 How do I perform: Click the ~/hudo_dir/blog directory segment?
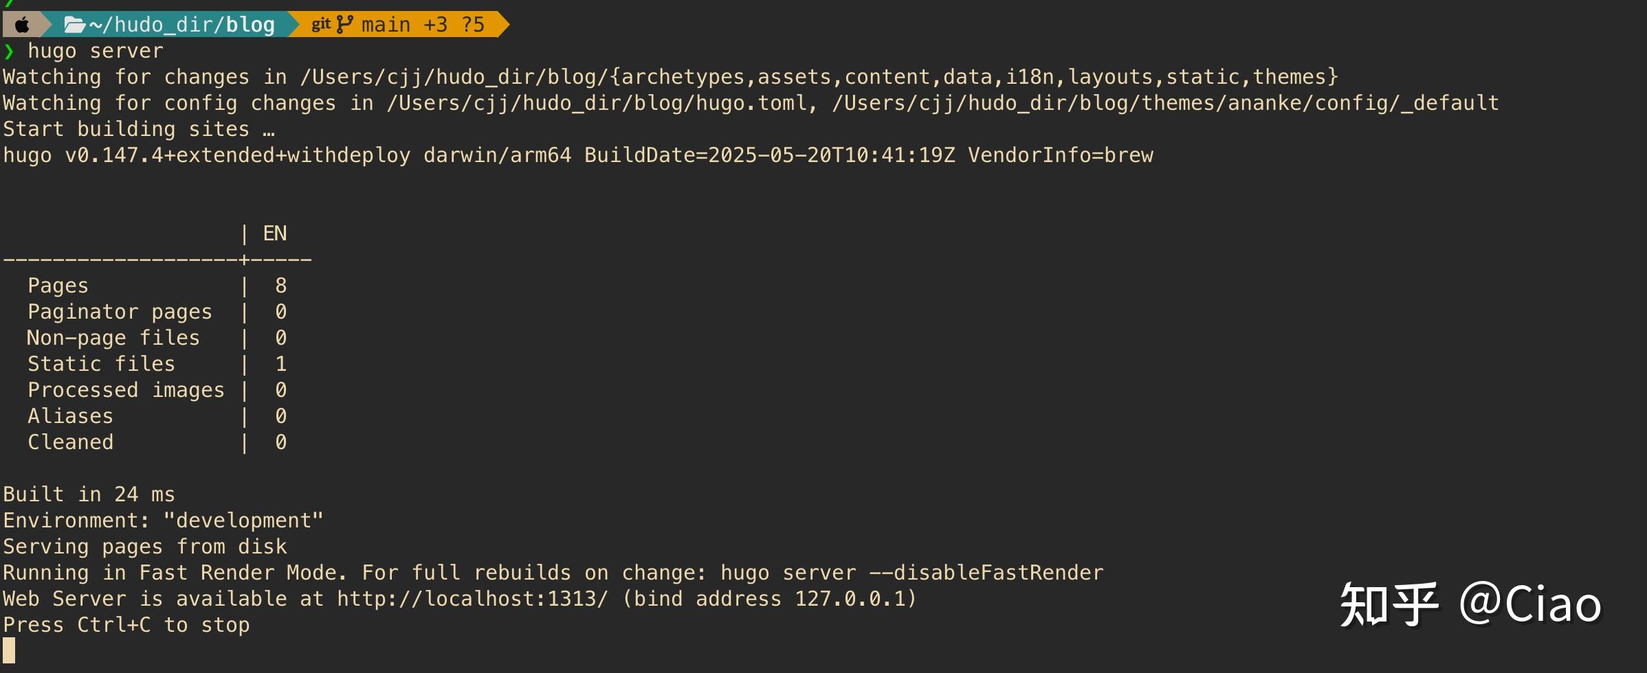click(181, 25)
